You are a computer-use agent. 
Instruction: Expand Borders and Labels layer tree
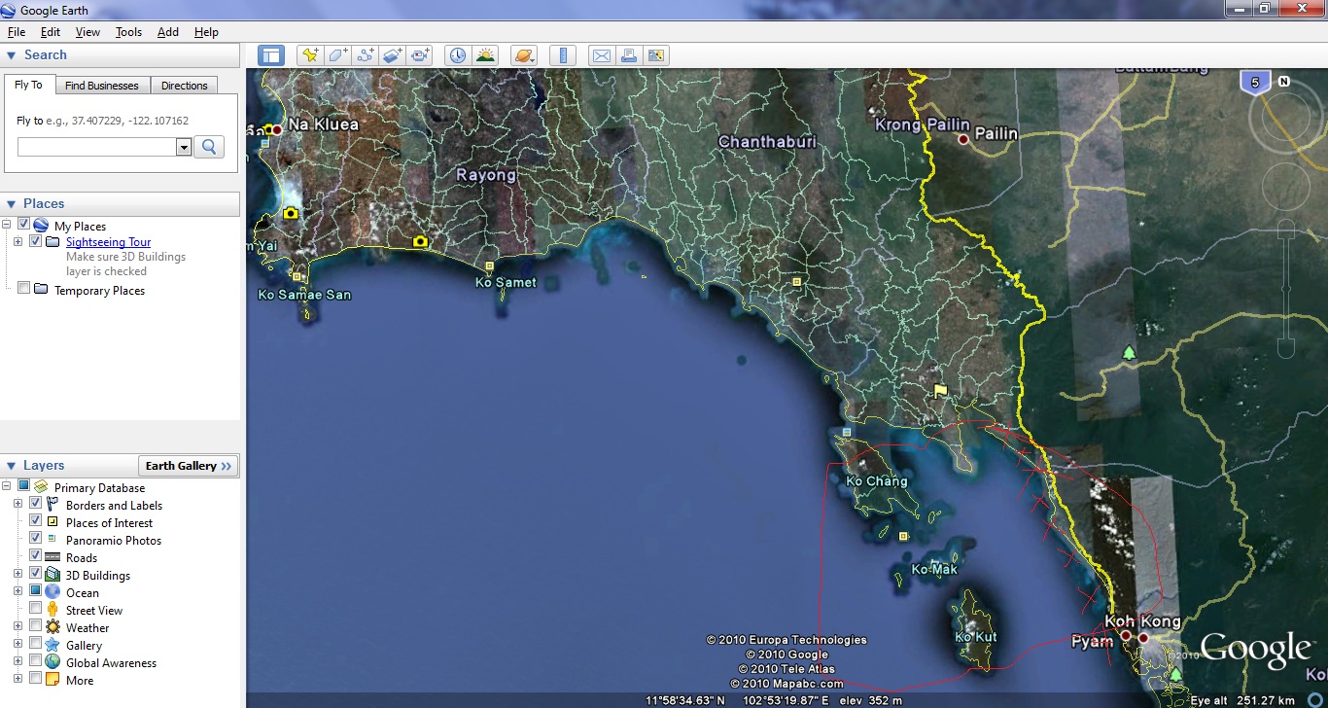[x=17, y=504]
